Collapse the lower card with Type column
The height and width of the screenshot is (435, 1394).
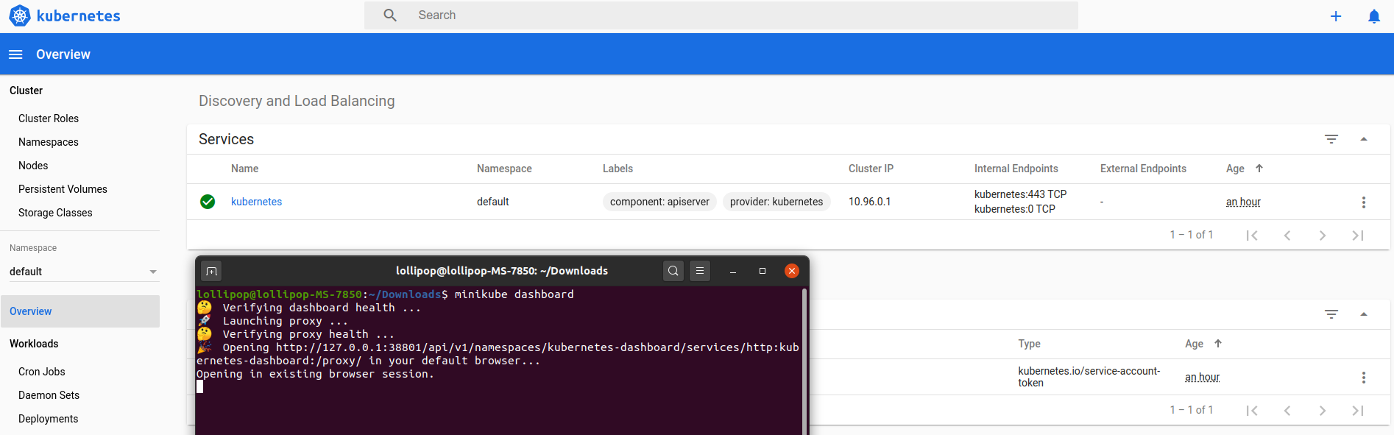tap(1364, 314)
